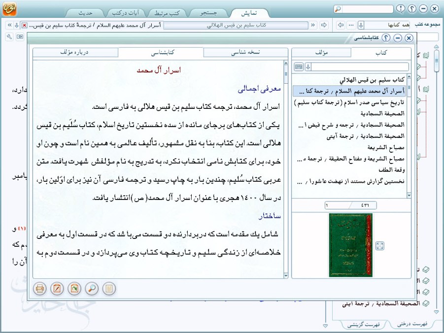Select أسرار آل محمد عليهم السلام list item
The image size is (444, 333).
point(349,91)
